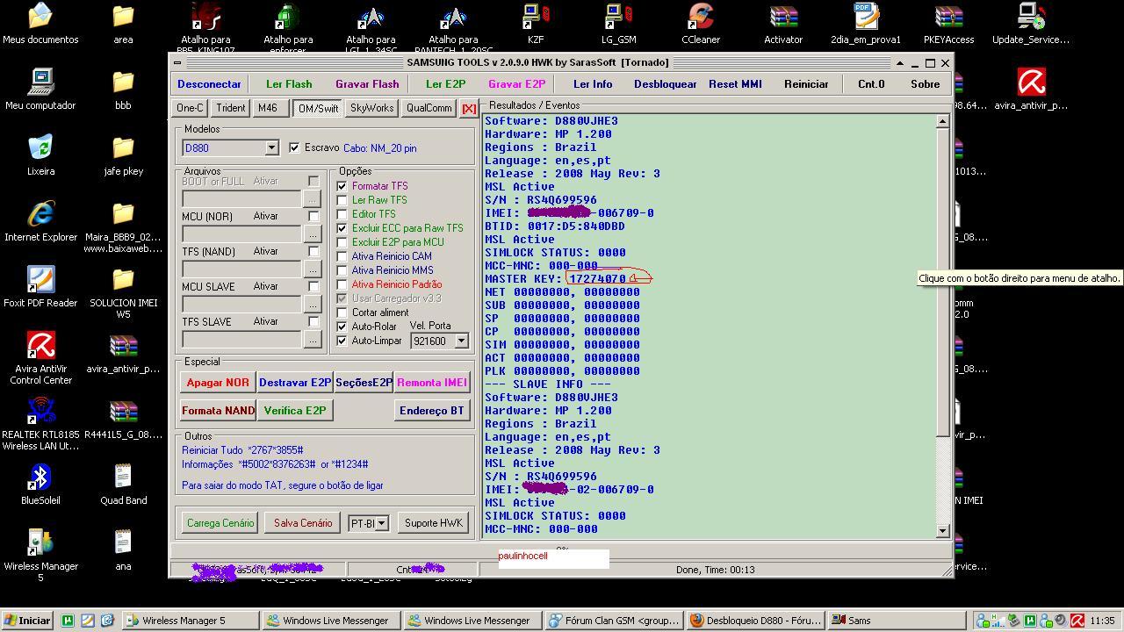1124x632 pixels.
Task: Expand the D880 model dropdown
Action: (271, 148)
